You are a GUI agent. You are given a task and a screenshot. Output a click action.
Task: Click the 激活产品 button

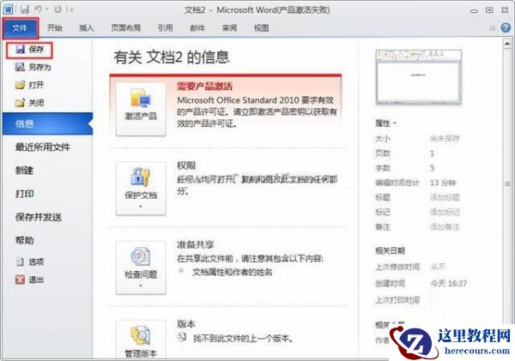click(141, 109)
